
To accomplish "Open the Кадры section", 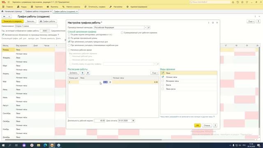I will click(22, 7).
